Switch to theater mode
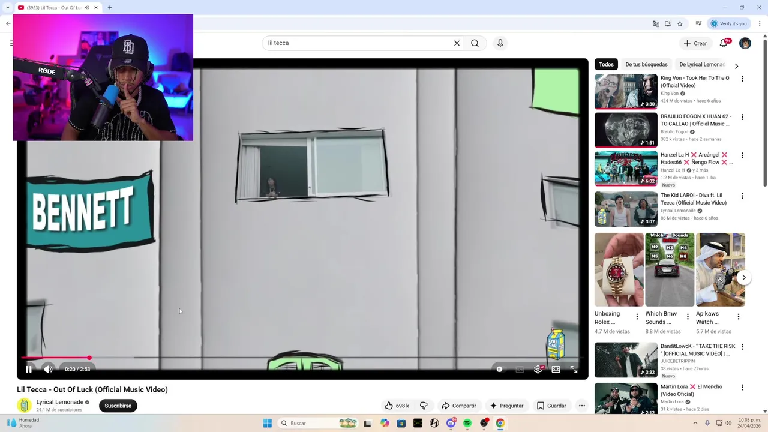Image resolution: width=768 pixels, height=432 pixels. coord(556,370)
